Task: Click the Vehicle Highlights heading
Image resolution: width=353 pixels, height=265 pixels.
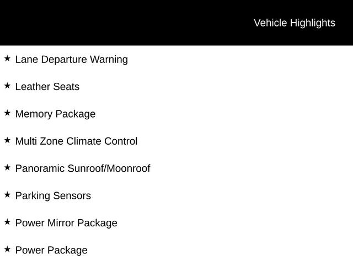Action: [x=295, y=23]
